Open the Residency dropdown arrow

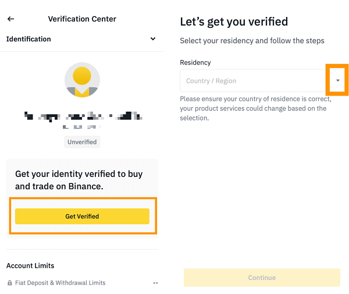(x=337, y=80)
